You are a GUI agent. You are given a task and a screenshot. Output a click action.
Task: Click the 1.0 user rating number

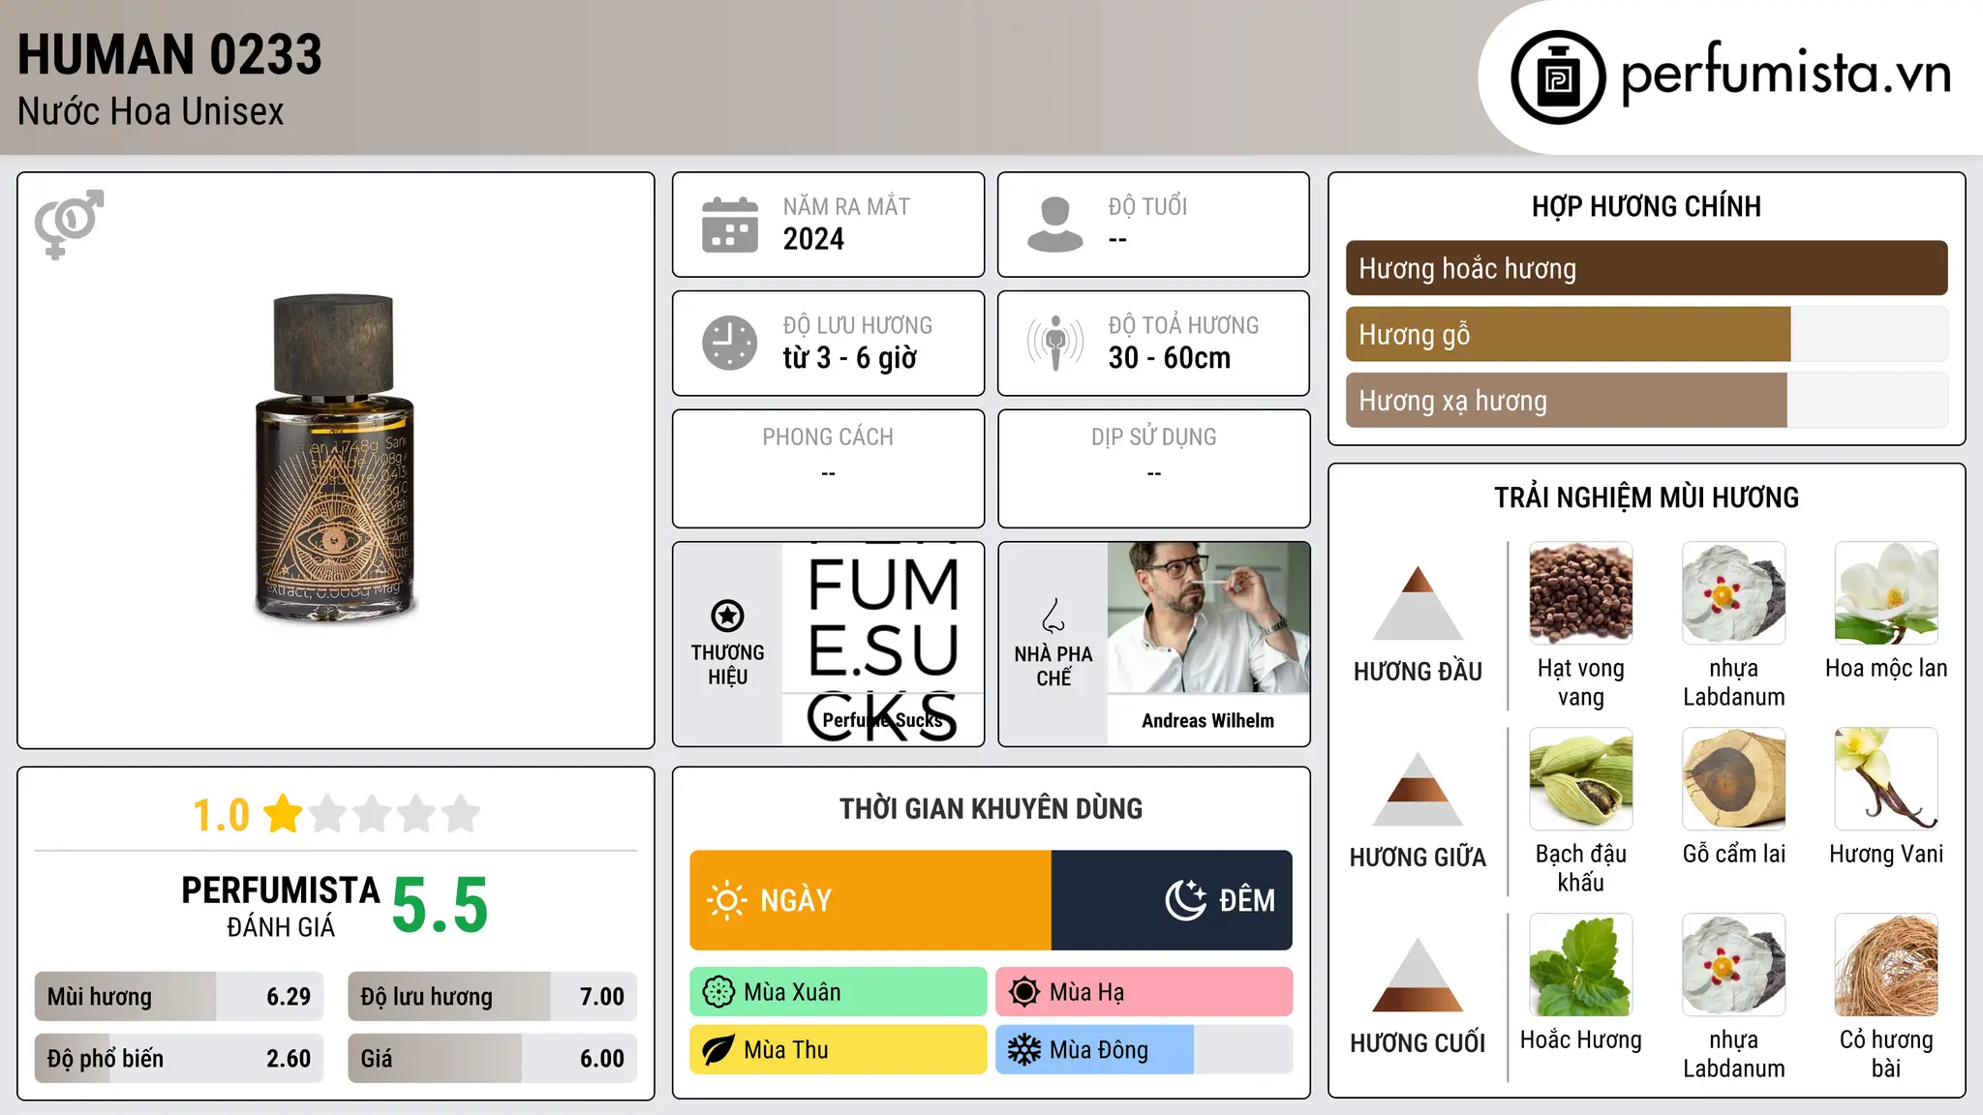[x=221, y=815]
